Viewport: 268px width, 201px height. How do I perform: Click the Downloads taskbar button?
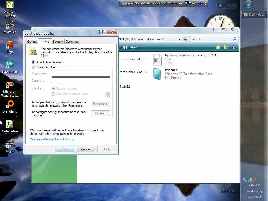(254, 15)
